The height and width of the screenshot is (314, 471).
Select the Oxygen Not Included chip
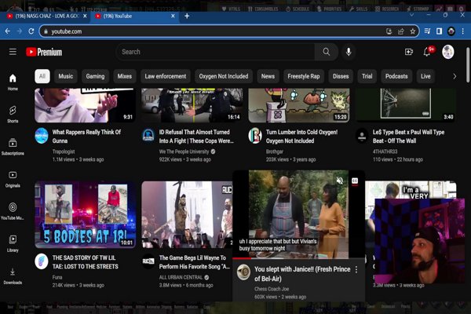pos(224,76)
